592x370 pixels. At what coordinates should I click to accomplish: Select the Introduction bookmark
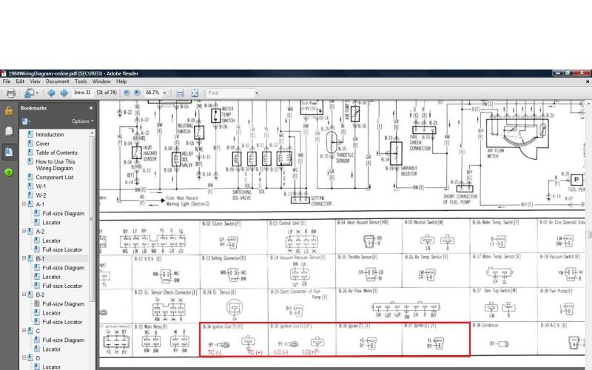click(50, 135)
